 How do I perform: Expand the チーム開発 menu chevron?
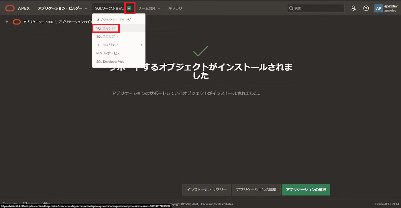click(x=159, y=8)
